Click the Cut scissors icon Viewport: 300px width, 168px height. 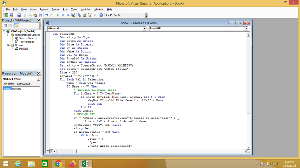coord(25,15)
